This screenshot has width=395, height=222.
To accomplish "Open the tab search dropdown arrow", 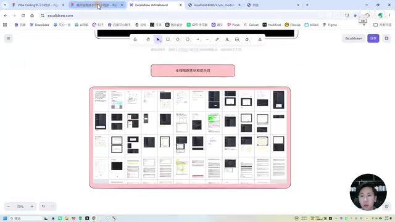I will coord(5,5).
